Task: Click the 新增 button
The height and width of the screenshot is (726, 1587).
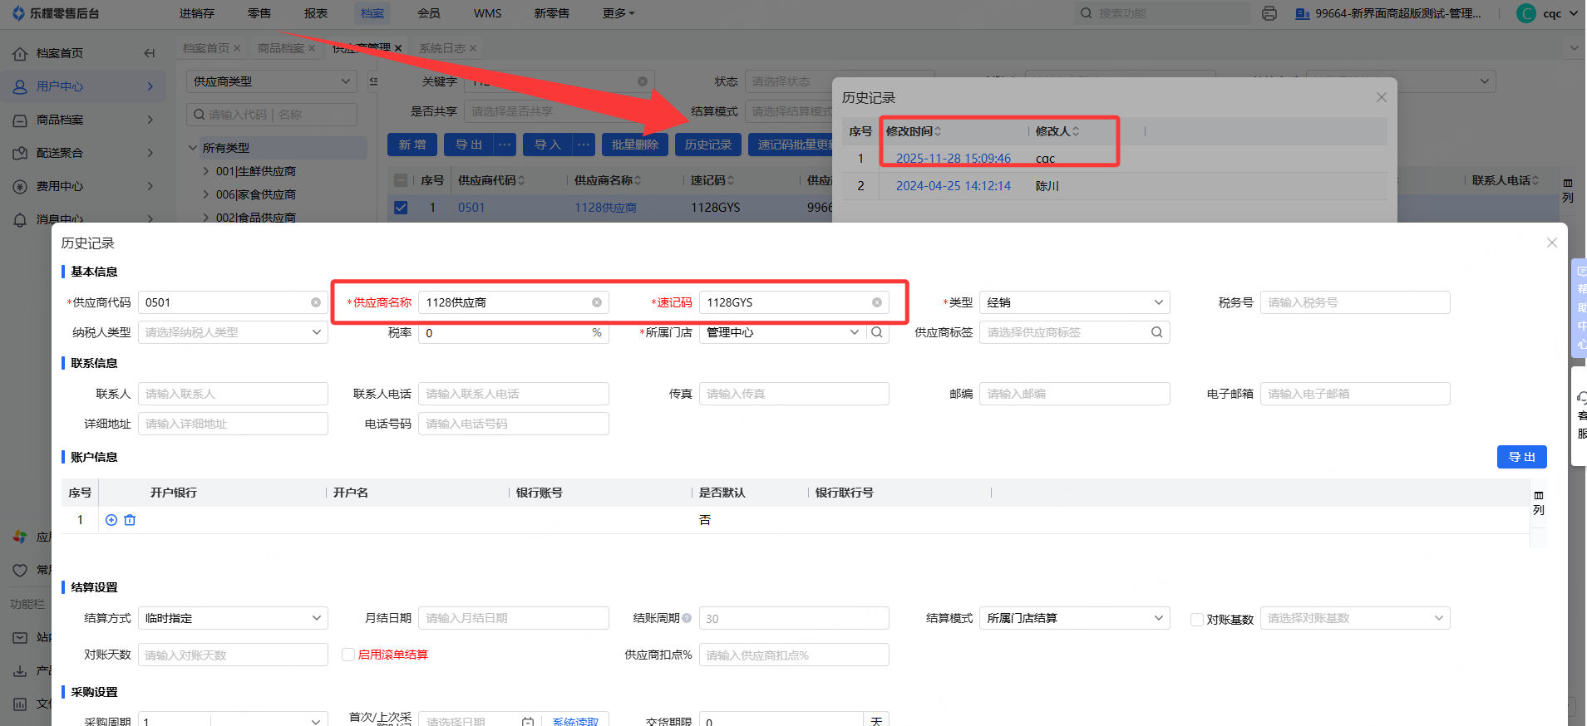Action: point(412,145)
